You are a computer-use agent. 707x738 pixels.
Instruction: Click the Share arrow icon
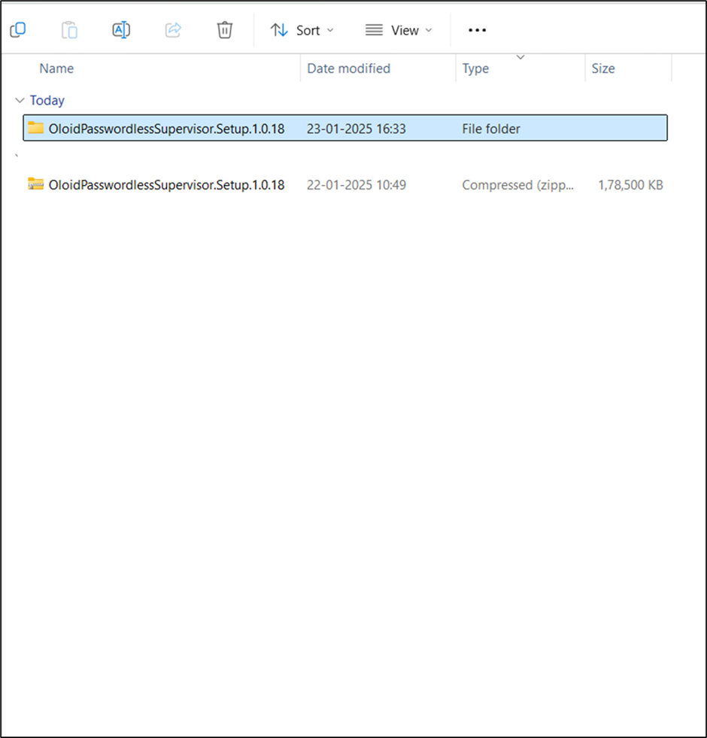pyautogui.click(x=173, y=30)
